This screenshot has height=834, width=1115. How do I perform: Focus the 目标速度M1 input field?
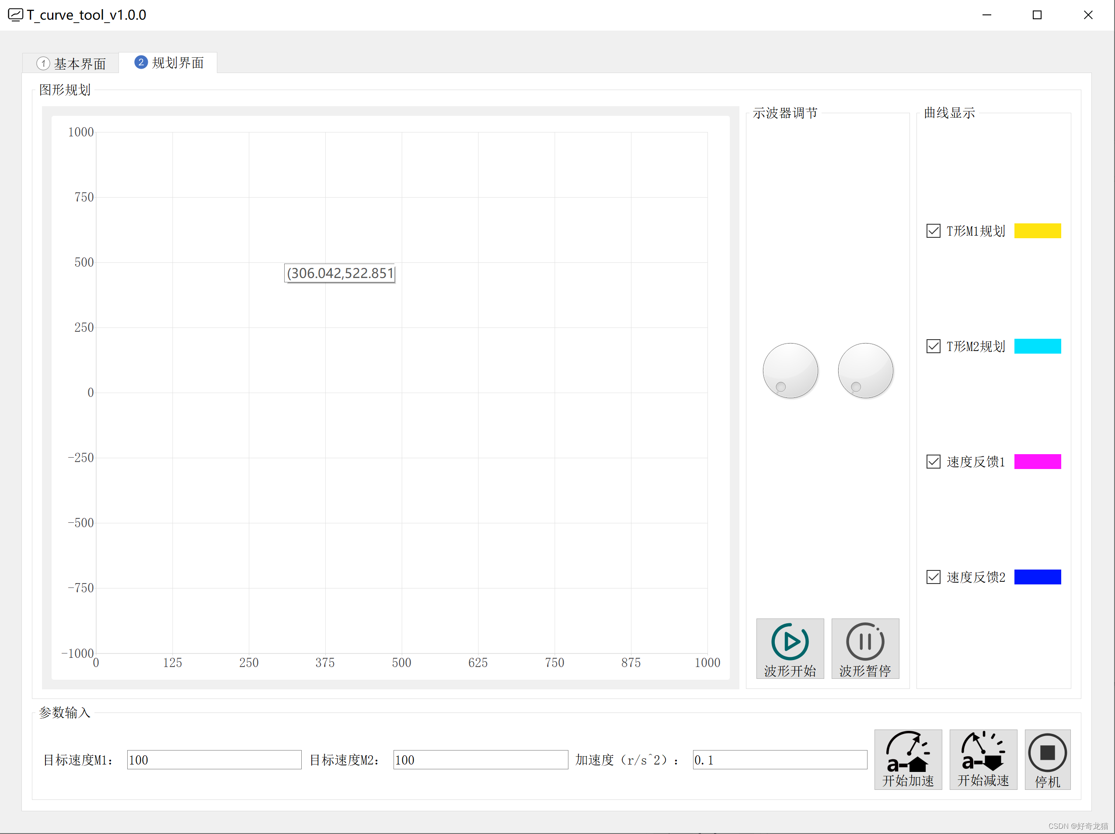pos(214,759)
